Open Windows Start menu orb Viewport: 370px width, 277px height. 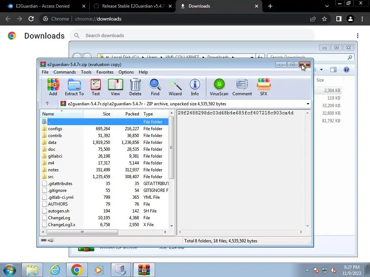[x=10, y=270]
